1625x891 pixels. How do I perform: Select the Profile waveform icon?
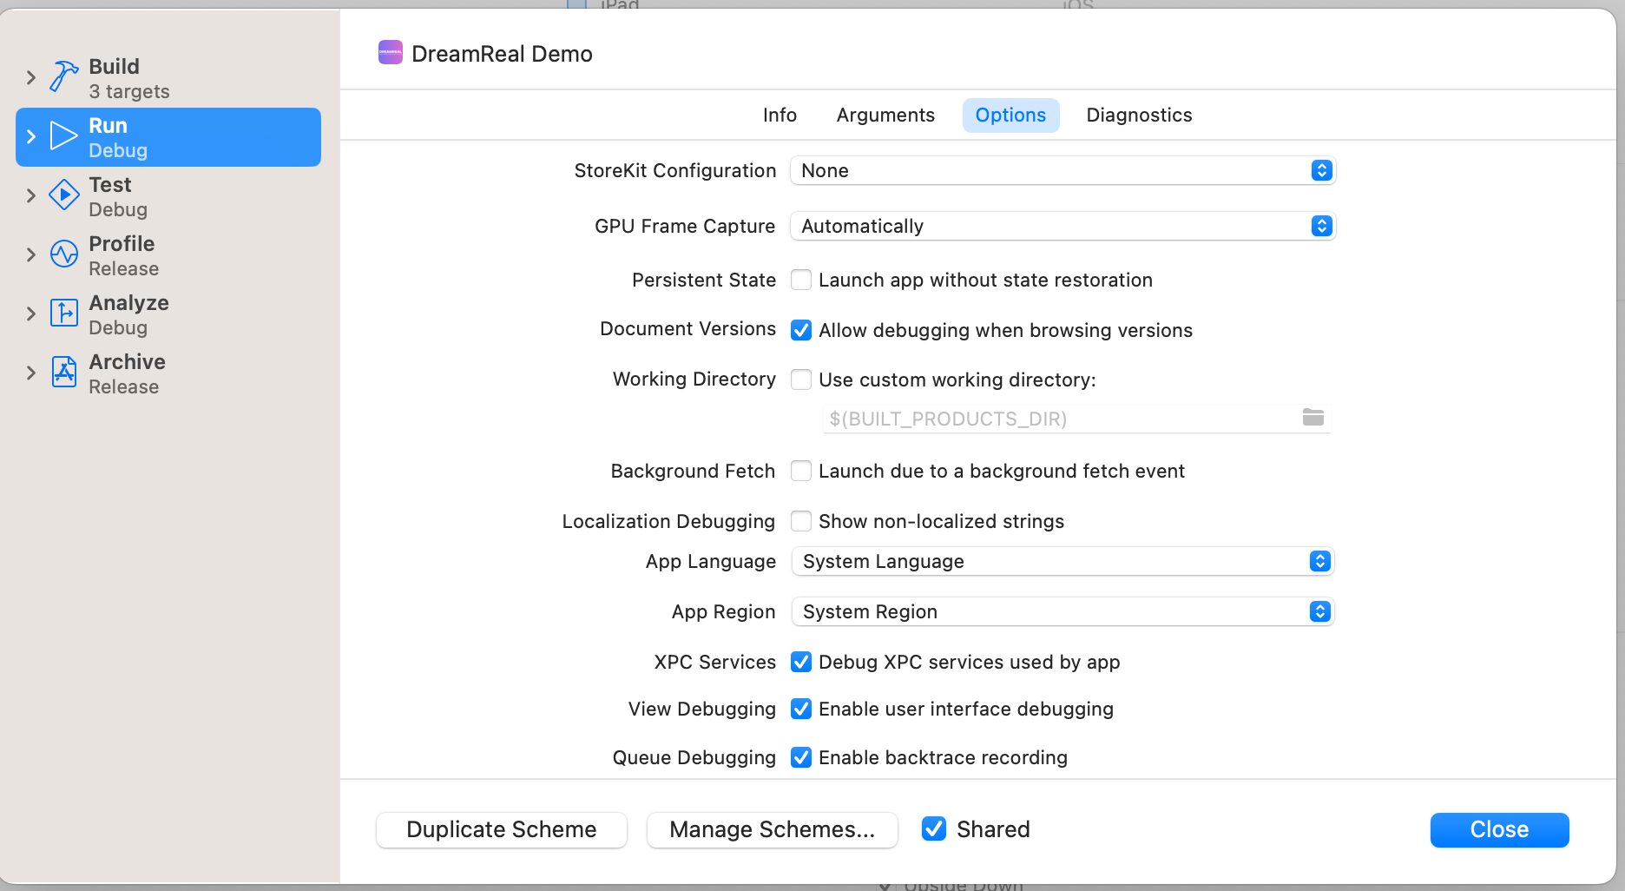click(x=63, y=254)
